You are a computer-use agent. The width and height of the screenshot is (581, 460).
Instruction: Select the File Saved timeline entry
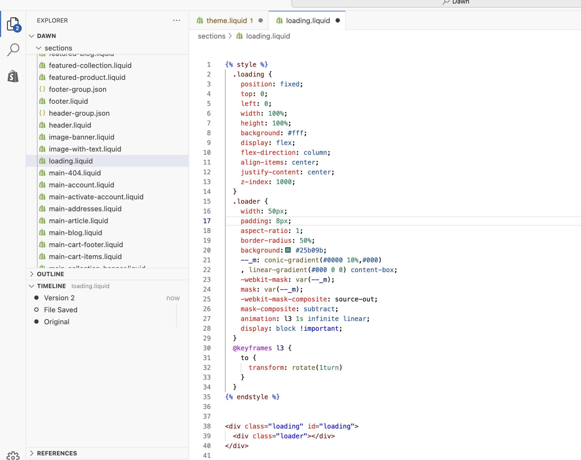(x=60, y=310)
